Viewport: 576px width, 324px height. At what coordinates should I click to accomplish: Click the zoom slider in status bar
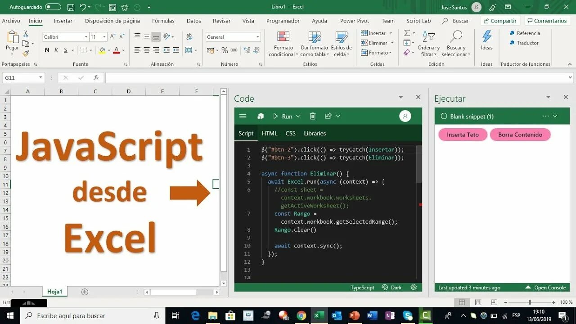(x=530, y=302)
